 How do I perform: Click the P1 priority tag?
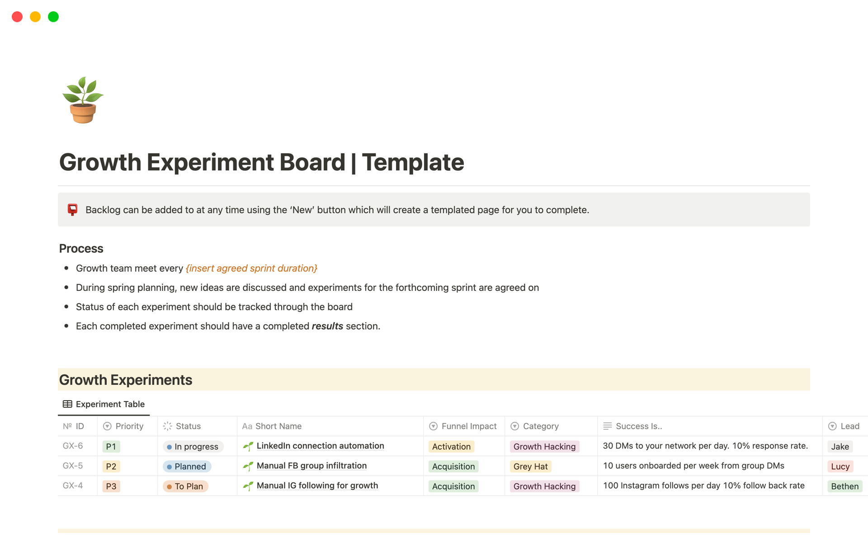[111, 447]
